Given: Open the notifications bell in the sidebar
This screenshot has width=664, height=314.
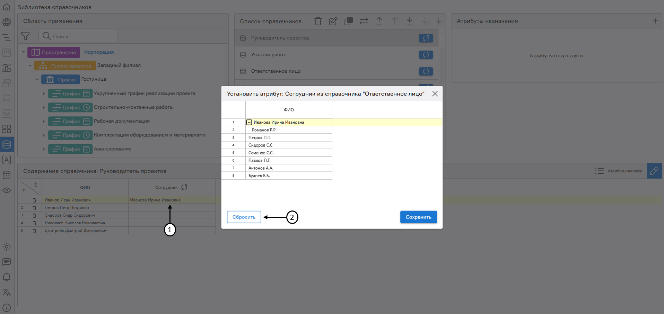Looking at the screenshot, I should pyautogui.click(x=7, y=277).
